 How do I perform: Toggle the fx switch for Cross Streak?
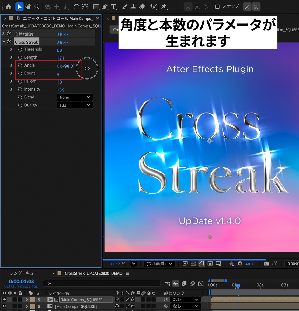(9, 41)
